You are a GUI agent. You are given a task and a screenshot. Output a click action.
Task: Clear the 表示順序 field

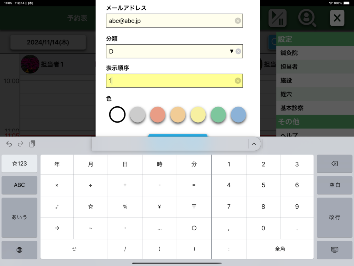[237, 81]
